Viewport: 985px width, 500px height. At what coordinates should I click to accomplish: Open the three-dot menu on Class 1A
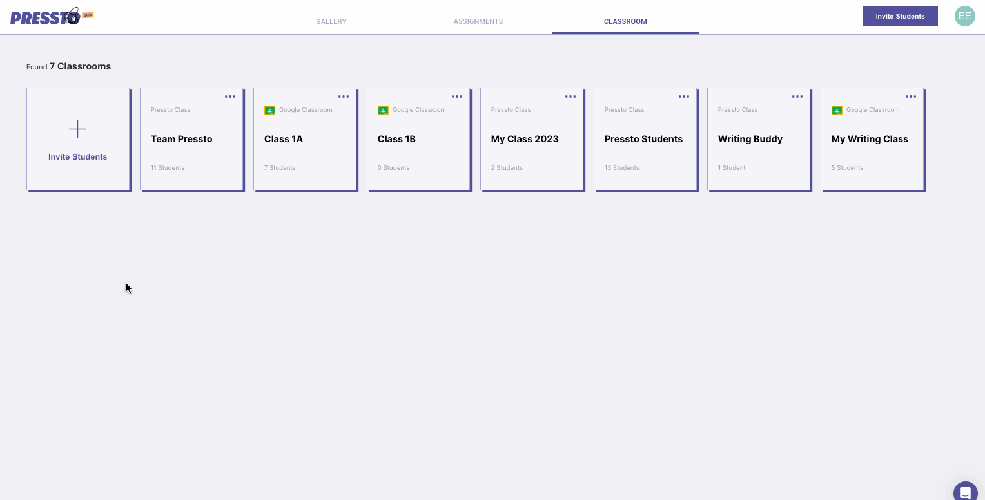[x=344, y=97]
